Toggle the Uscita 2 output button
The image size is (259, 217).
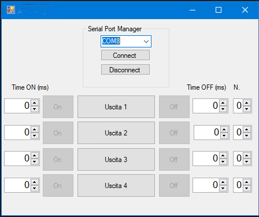click(116, 133)
